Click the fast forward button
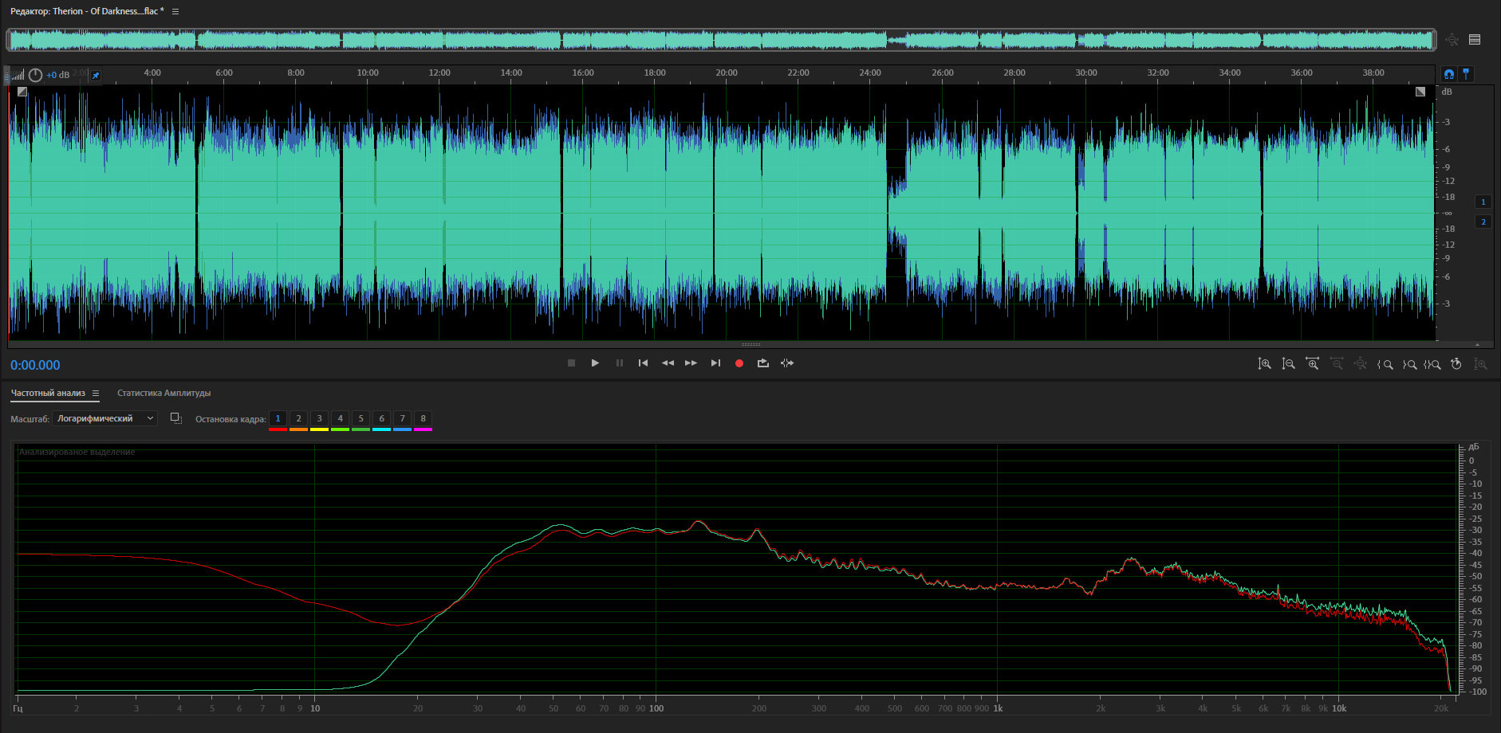 click(691, 363)
